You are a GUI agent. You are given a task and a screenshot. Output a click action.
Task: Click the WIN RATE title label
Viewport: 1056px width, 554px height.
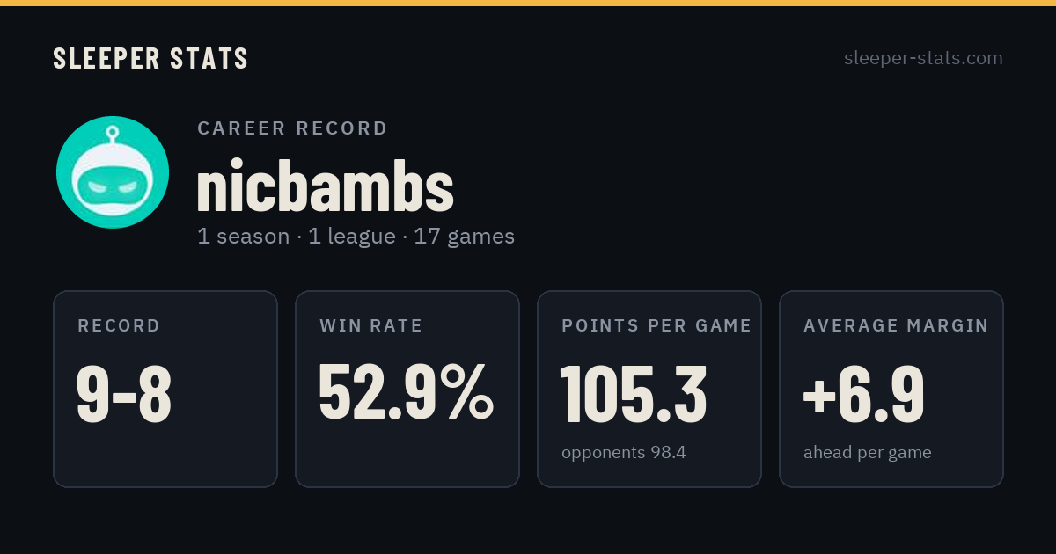(371, 325)
